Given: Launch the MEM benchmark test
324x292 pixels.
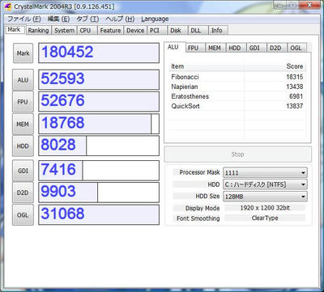Looking at the screenshot, I should pos(23,124).
